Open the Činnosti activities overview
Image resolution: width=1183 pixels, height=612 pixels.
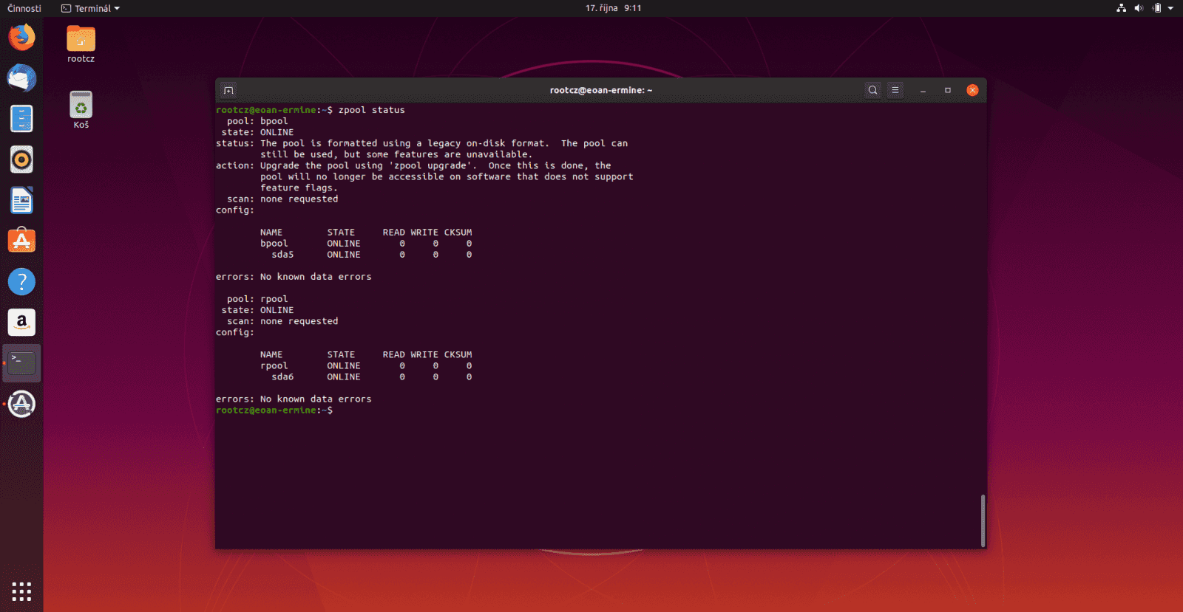click(24, 8)
